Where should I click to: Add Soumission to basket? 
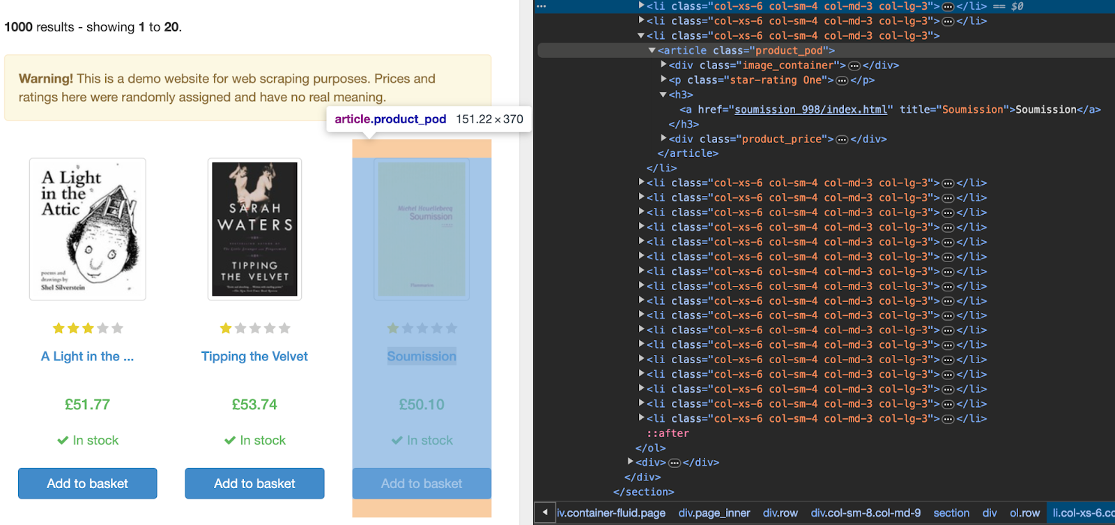(x=422, y=483)
